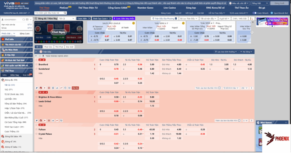The image size is (291, 153).
Task: Click the 5.00 Brentford 1X2 odds
Action: coord(152,65)
